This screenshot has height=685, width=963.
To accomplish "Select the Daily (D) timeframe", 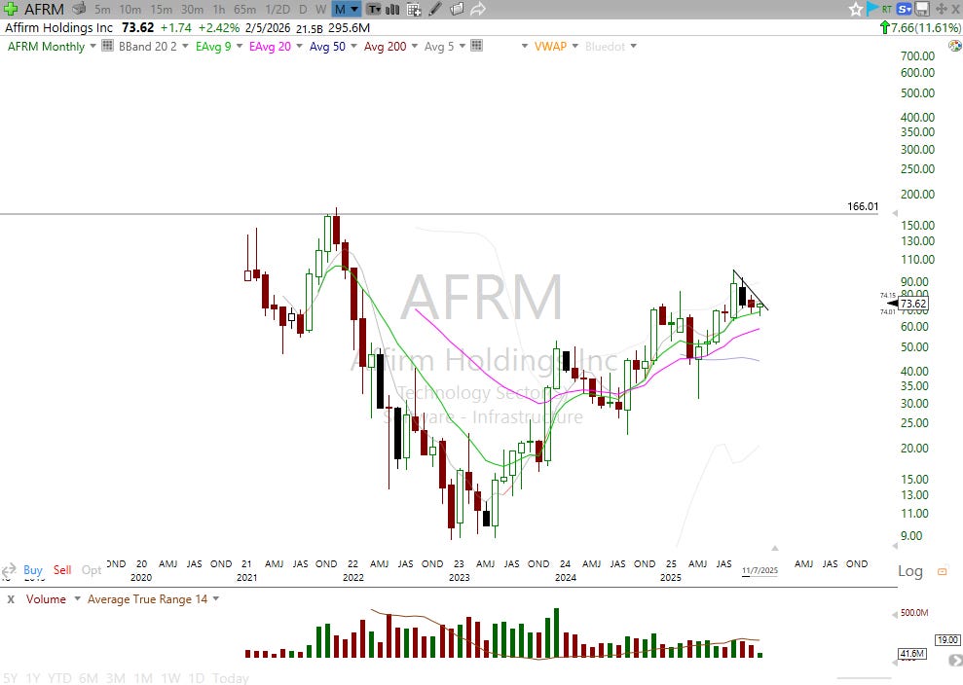I will (x=303, y=9).
